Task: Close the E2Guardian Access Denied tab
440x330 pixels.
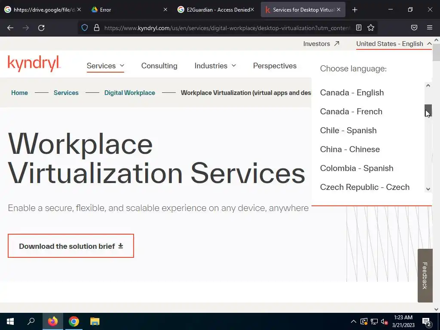Action: pos(252,9)
